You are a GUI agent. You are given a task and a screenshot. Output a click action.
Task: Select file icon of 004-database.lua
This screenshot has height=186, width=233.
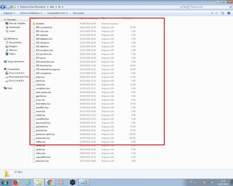click(x=34, y=39)
